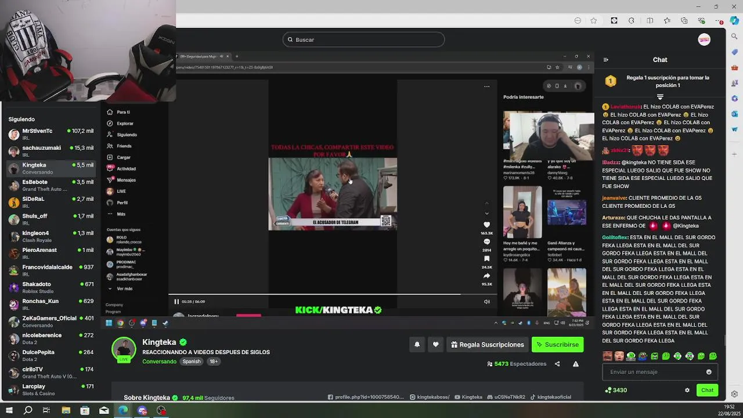Open nicoleberenice channel in sidebar
This screenshot has width=743, height=418.
pos(51,338)
